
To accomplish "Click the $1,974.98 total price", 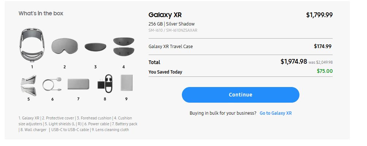I will coord(294,62).
